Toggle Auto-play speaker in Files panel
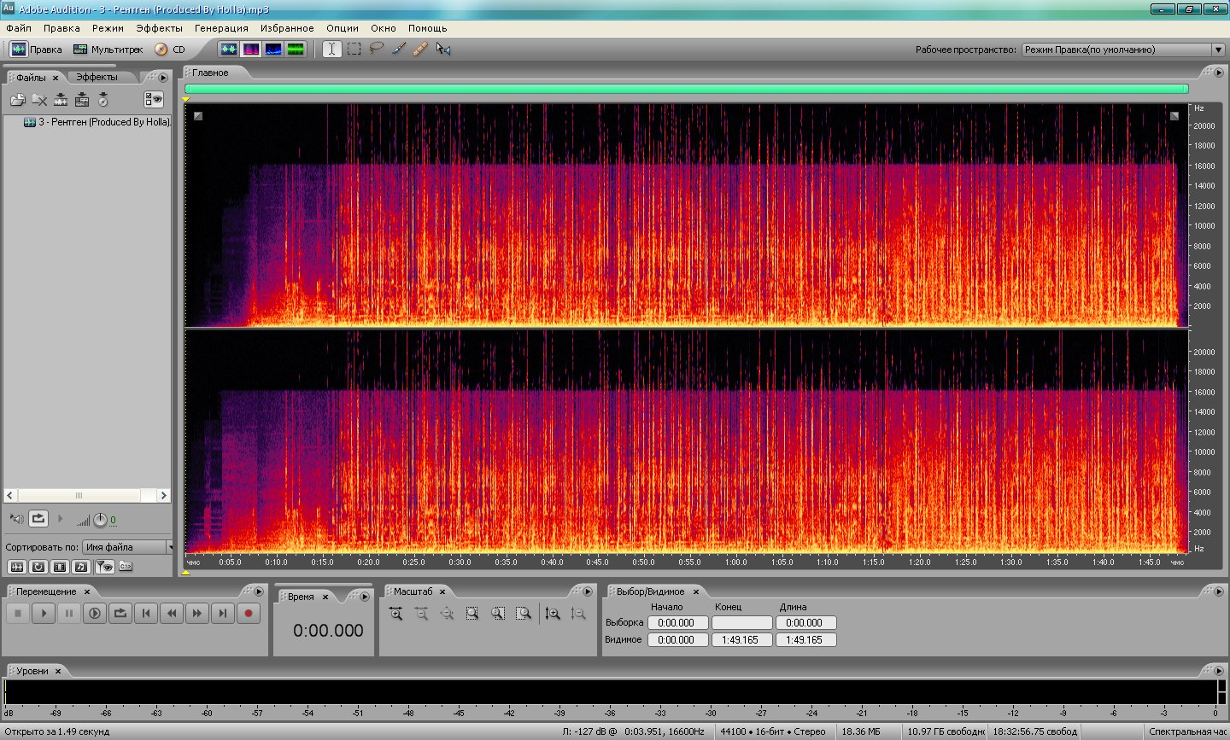Image resolution: width=1230 pixels, height=740 pixels. coord(16,519)
